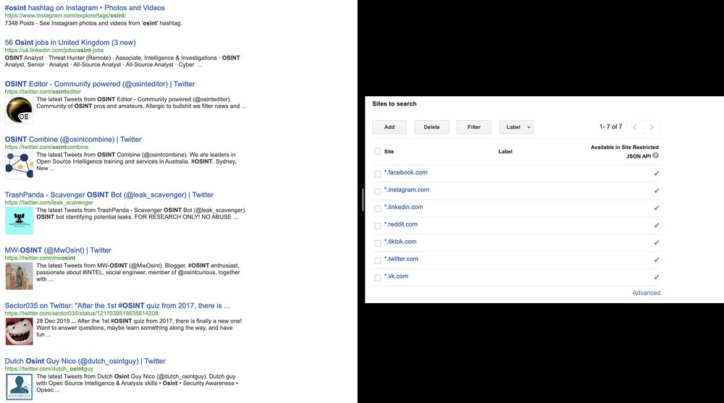The height and width of the screenshot is (403, 724).
Task: Check the *.tiktok.com checkbox
Action: pyautogui.click(x=377, y=243)
